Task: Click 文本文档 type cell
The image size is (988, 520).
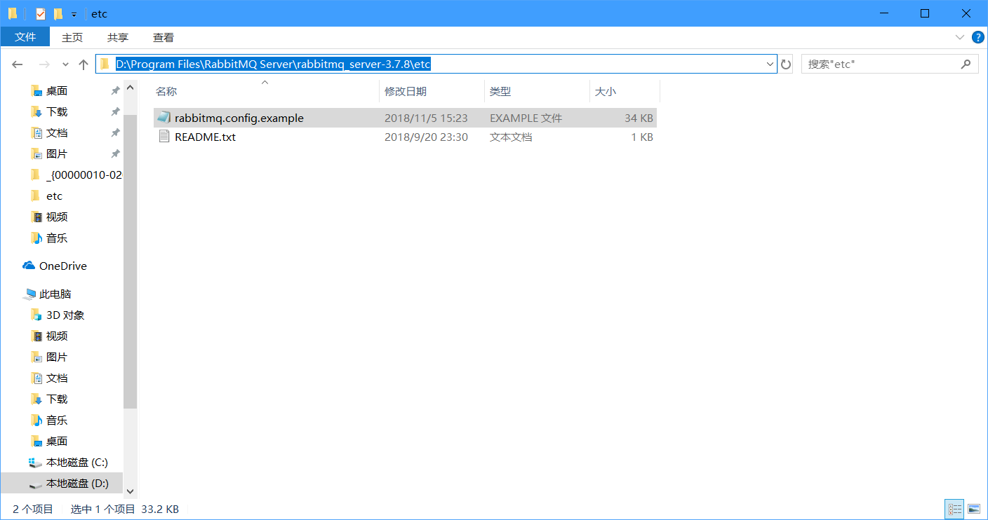Action: click(511, 137)
